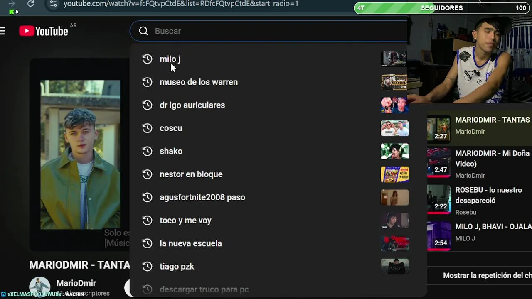Choose suggestion 'descargar truco para pc'

pyautogui.click(x=204, y=289)
